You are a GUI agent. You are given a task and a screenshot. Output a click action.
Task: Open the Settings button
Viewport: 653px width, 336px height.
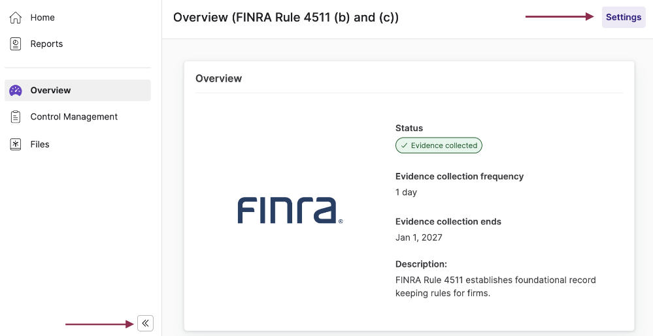(x=624, y=17)
